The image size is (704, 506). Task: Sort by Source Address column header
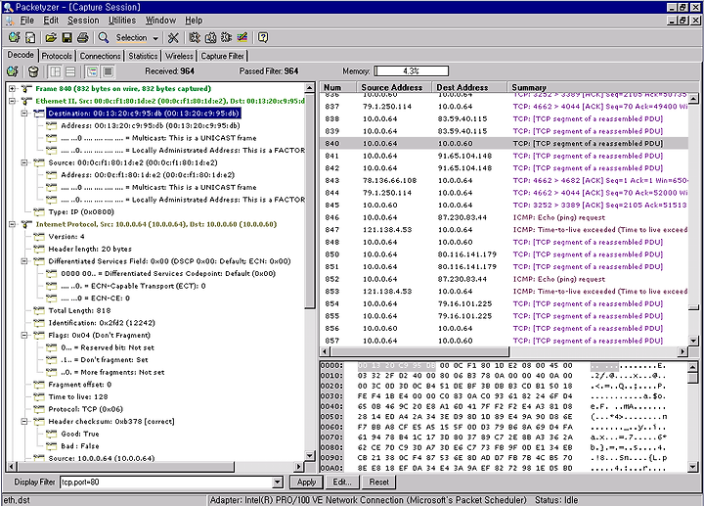tap(394, 87)
